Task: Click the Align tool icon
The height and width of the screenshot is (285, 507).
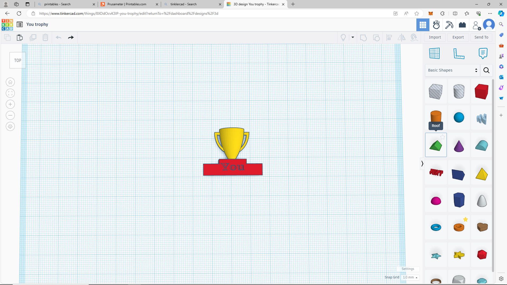Action: [x=389, y=38]
